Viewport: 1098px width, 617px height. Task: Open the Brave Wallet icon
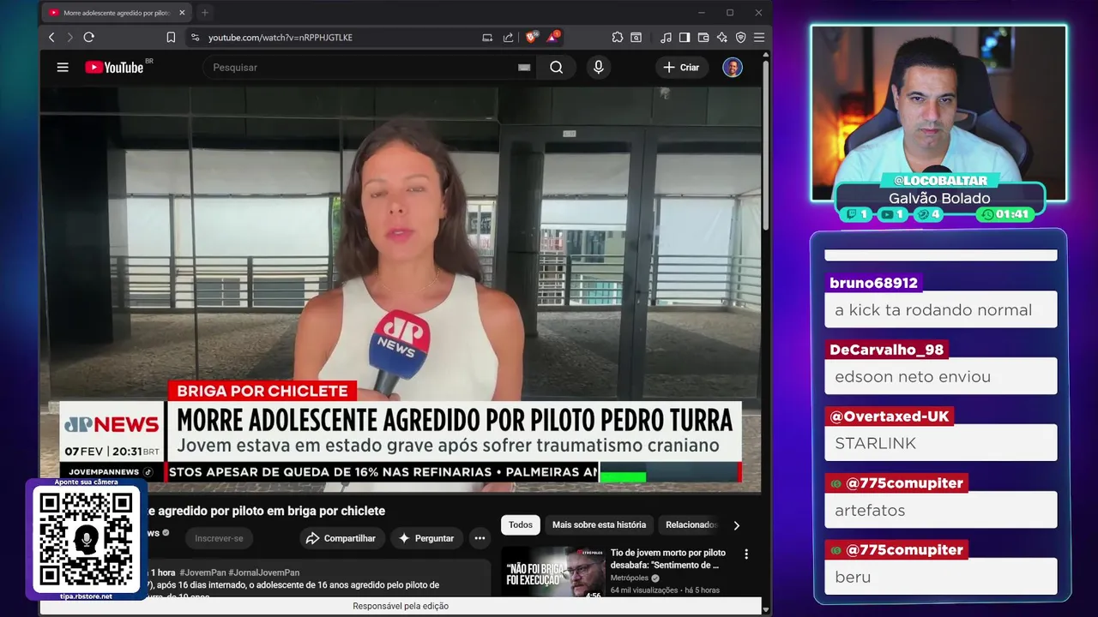pos(703,38)
